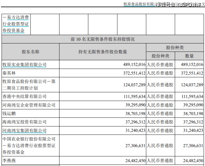Screen dimensions: 205x166
Task: Click the 股东名称 column header
Action: [30, 52]
